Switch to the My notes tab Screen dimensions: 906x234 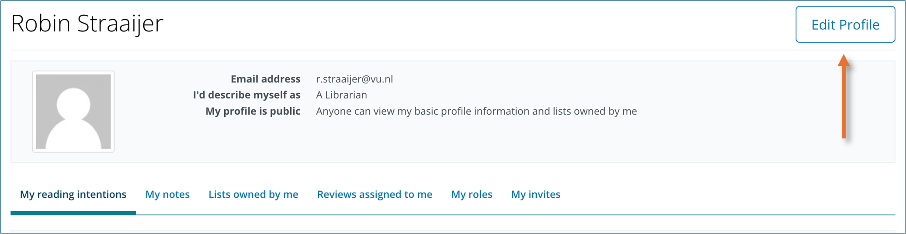pos(167,194)
